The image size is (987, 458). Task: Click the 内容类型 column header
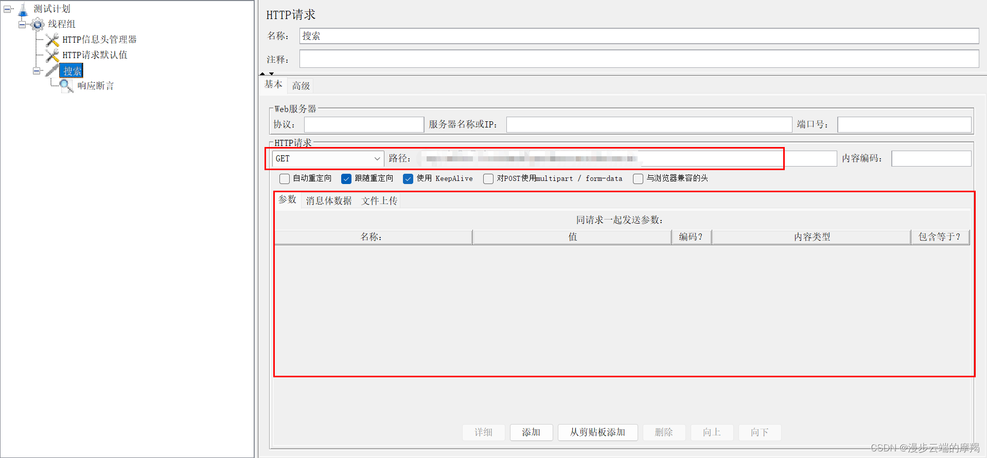(x=812, y=237)
